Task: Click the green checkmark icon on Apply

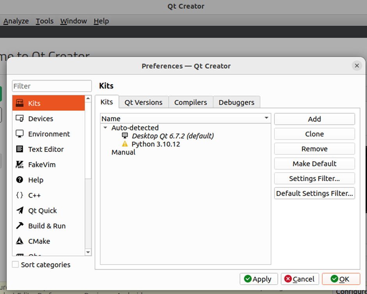Action: point(248,279)
